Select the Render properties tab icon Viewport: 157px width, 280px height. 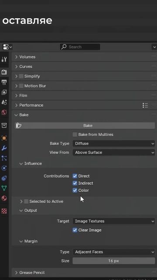(x=4, y=72)
